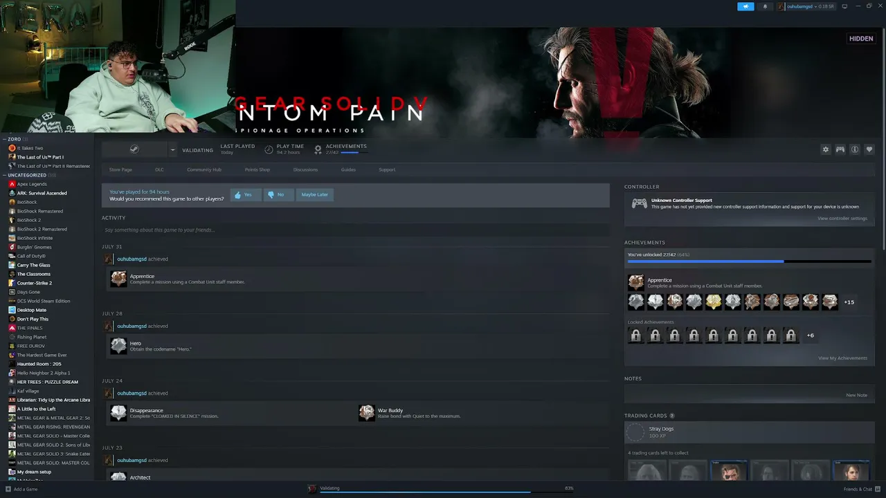Select BioShock Infinite in the library
The image size is (886, 498).
pyautogui.click(x=35, y=238)
